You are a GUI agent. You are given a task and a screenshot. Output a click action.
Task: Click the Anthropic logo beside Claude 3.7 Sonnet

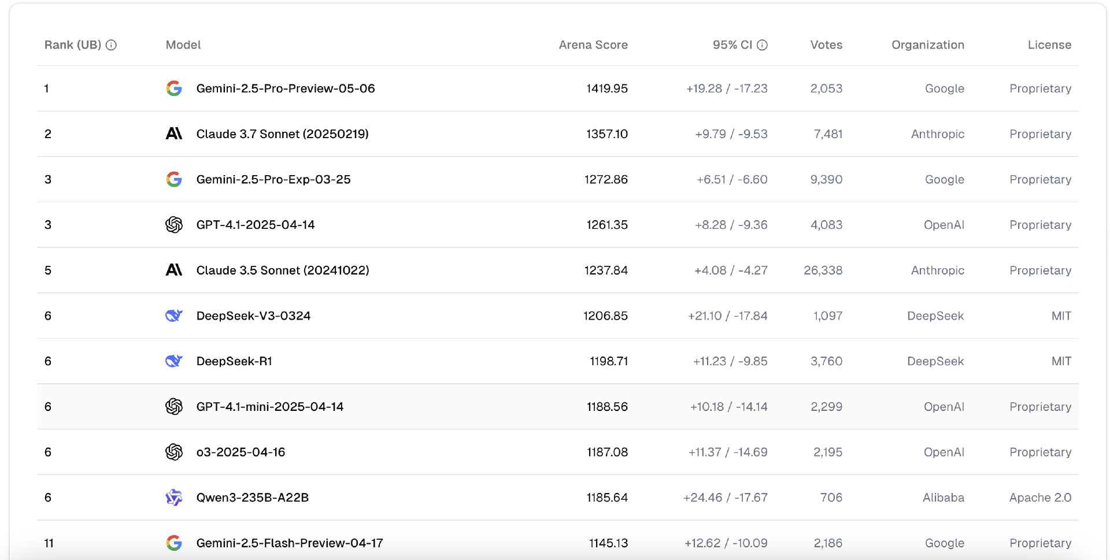174,134
